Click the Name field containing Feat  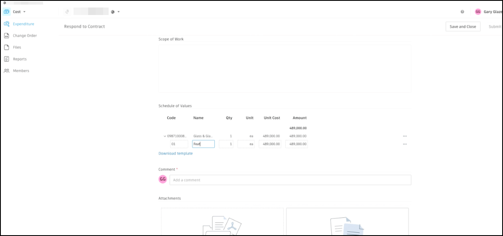click(203, 144)
